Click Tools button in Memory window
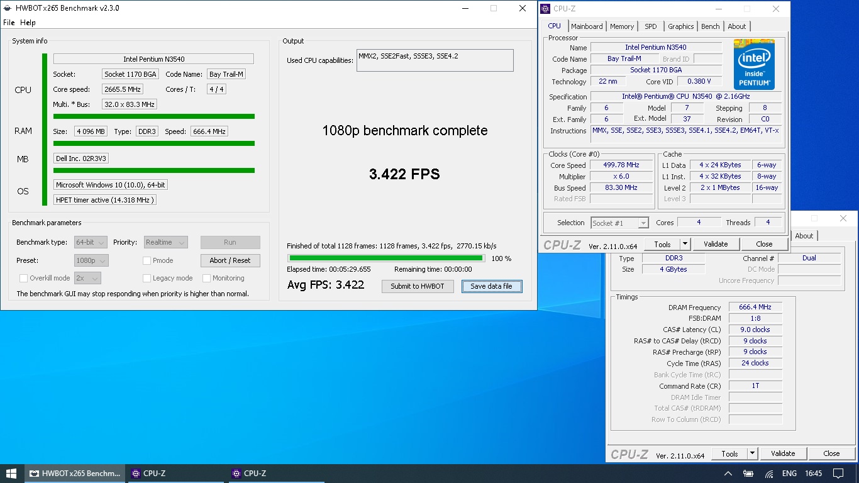Screen dimensions: 859x483 tap(729, 453)
